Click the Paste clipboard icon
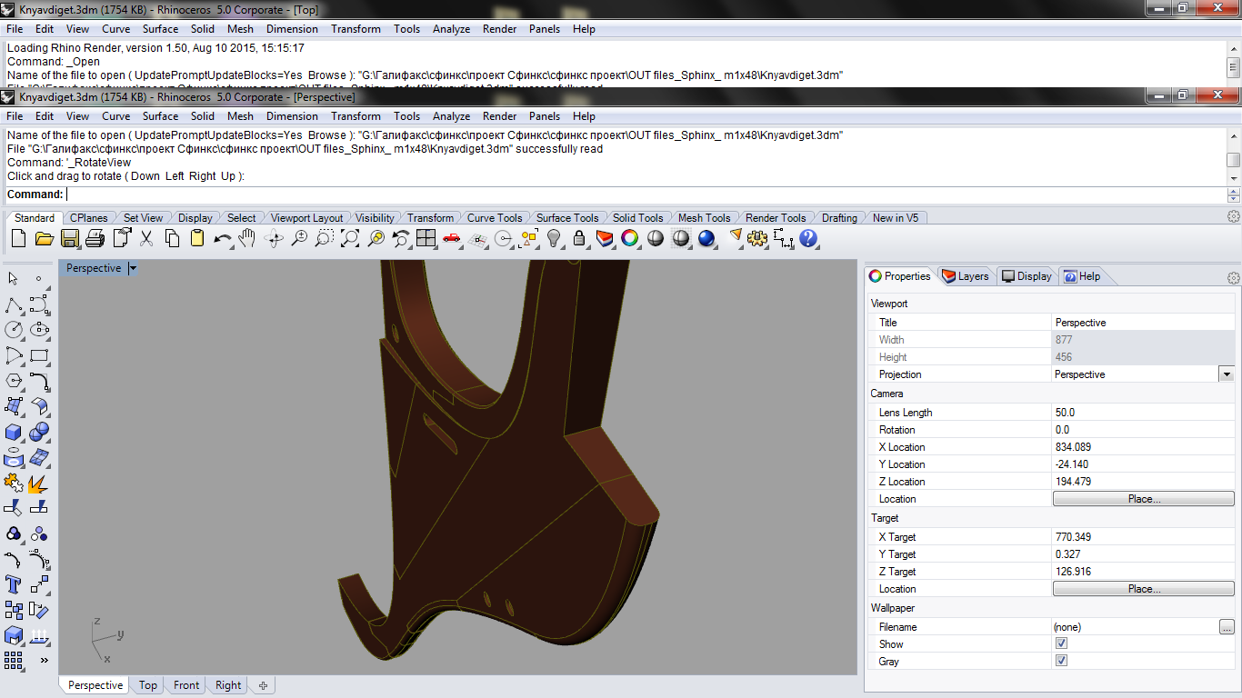The width and height of the screenshot is (1242, 698). (x=196, y=238)
